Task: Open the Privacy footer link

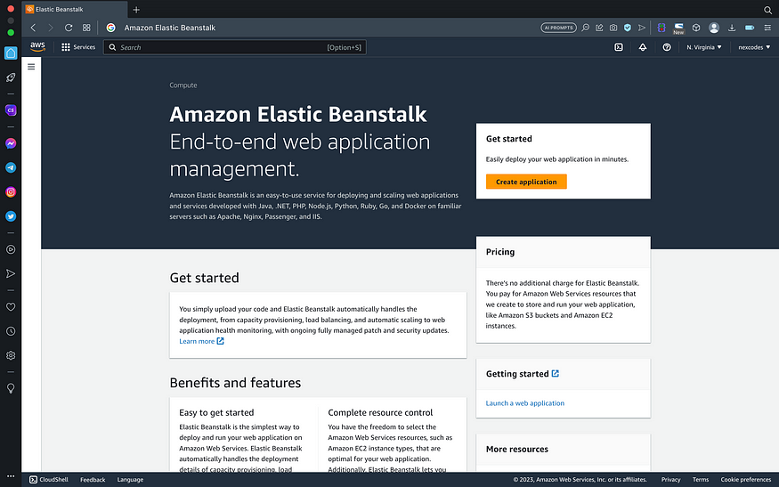Action: point(670,480)
